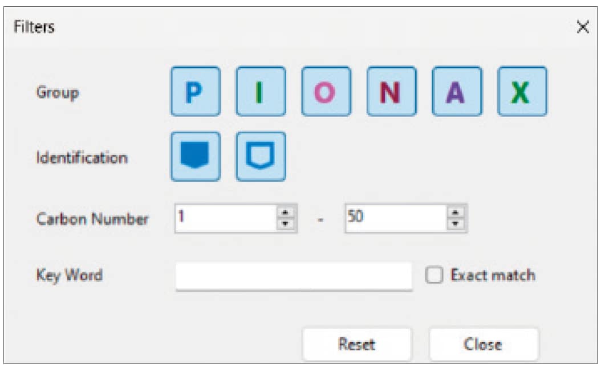601x368 pixels.
Task: Toggle the filled identification shield icon
Action: [195, 157]
